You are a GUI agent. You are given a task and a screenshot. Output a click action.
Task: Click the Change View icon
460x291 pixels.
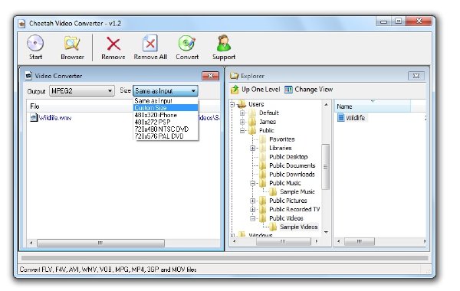tap(289, 90)
